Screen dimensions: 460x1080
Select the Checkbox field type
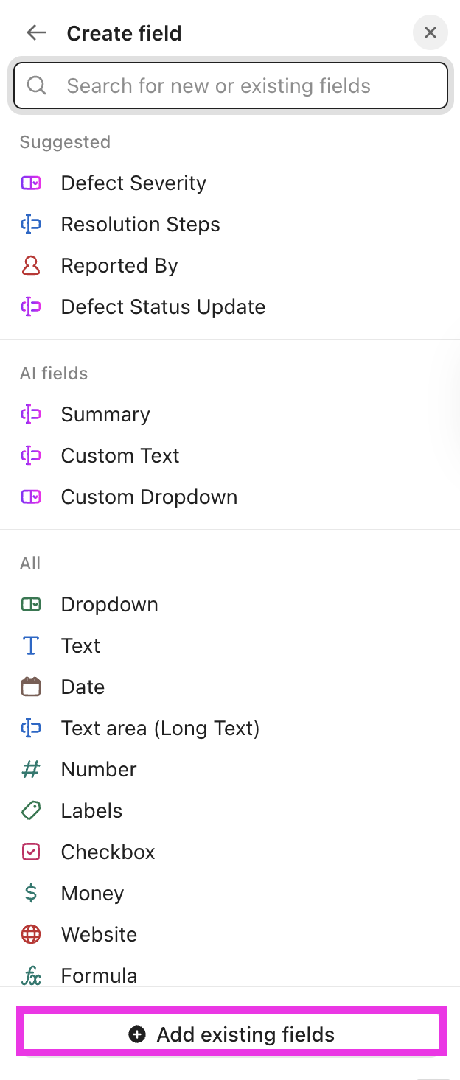point(108,852)
